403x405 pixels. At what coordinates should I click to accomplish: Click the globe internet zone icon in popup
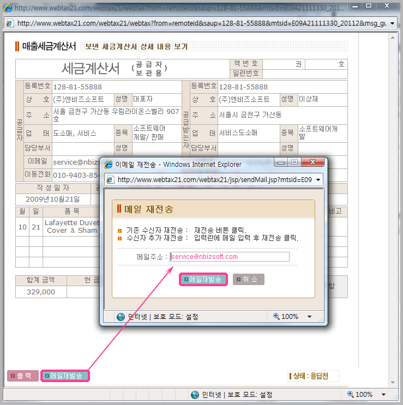coord(121,317)
